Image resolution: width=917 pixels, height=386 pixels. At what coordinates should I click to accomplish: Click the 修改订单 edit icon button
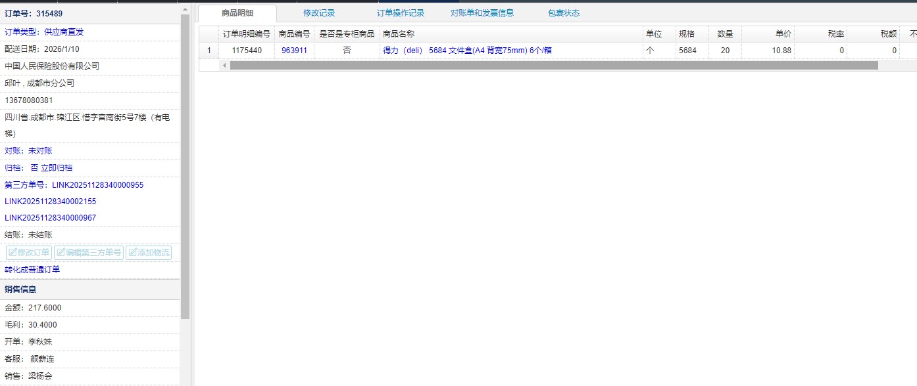tap(29, 253)
